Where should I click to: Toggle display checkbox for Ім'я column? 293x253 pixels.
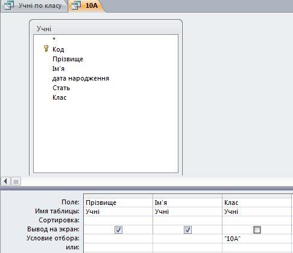(187, 230)
